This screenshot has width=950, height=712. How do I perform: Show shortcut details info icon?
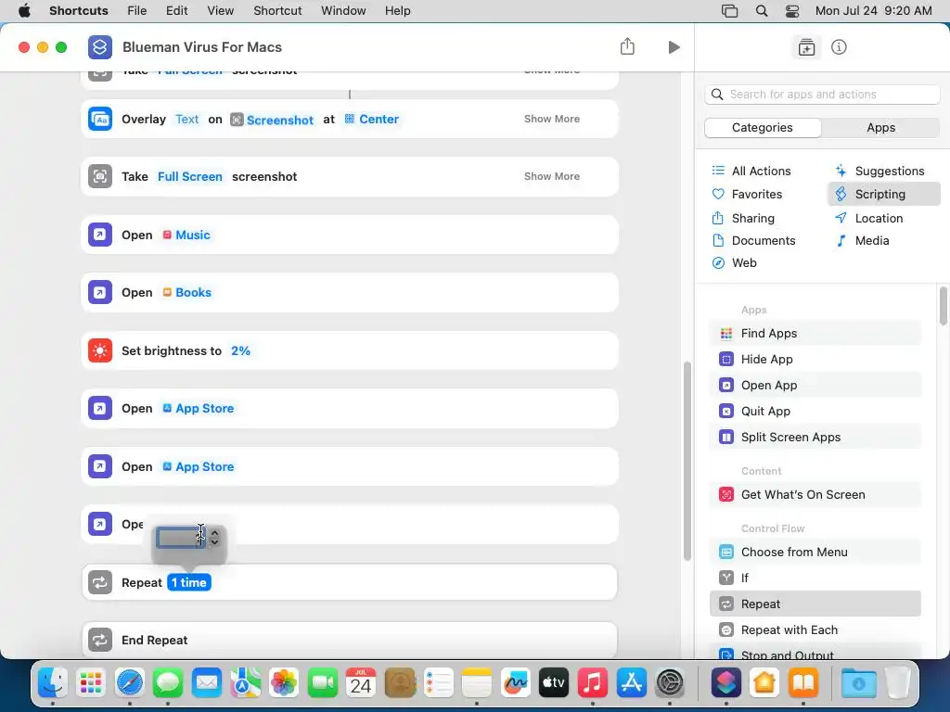point(839,47)
